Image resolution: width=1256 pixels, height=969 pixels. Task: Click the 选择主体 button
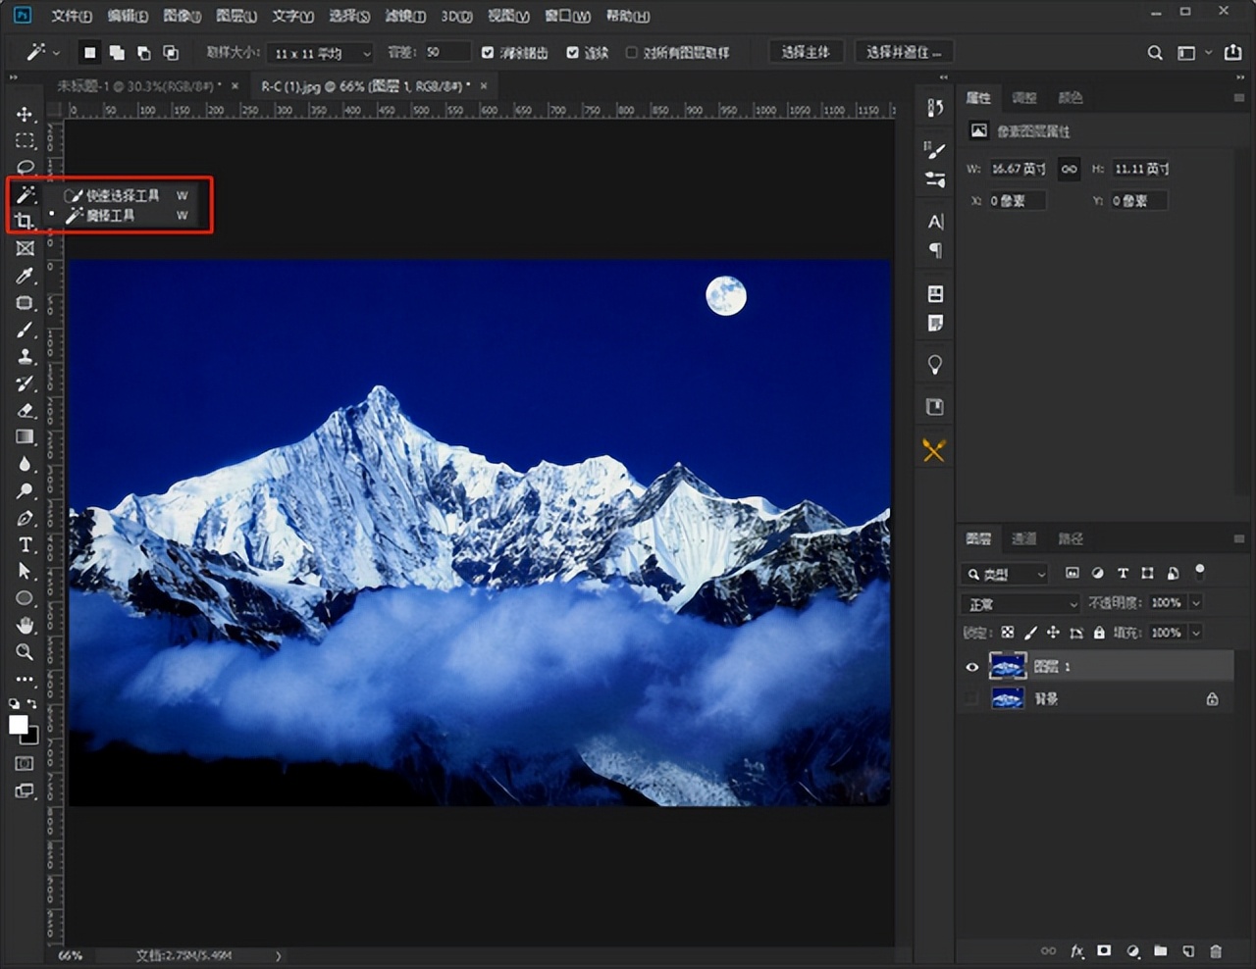point(805,52)
